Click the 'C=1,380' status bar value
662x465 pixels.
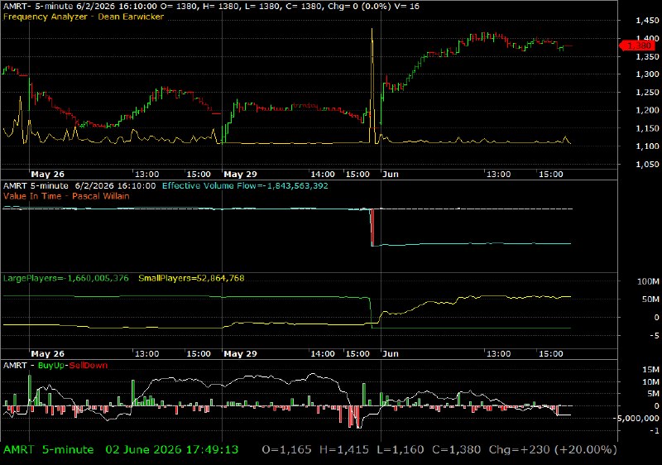coord(457,450)
